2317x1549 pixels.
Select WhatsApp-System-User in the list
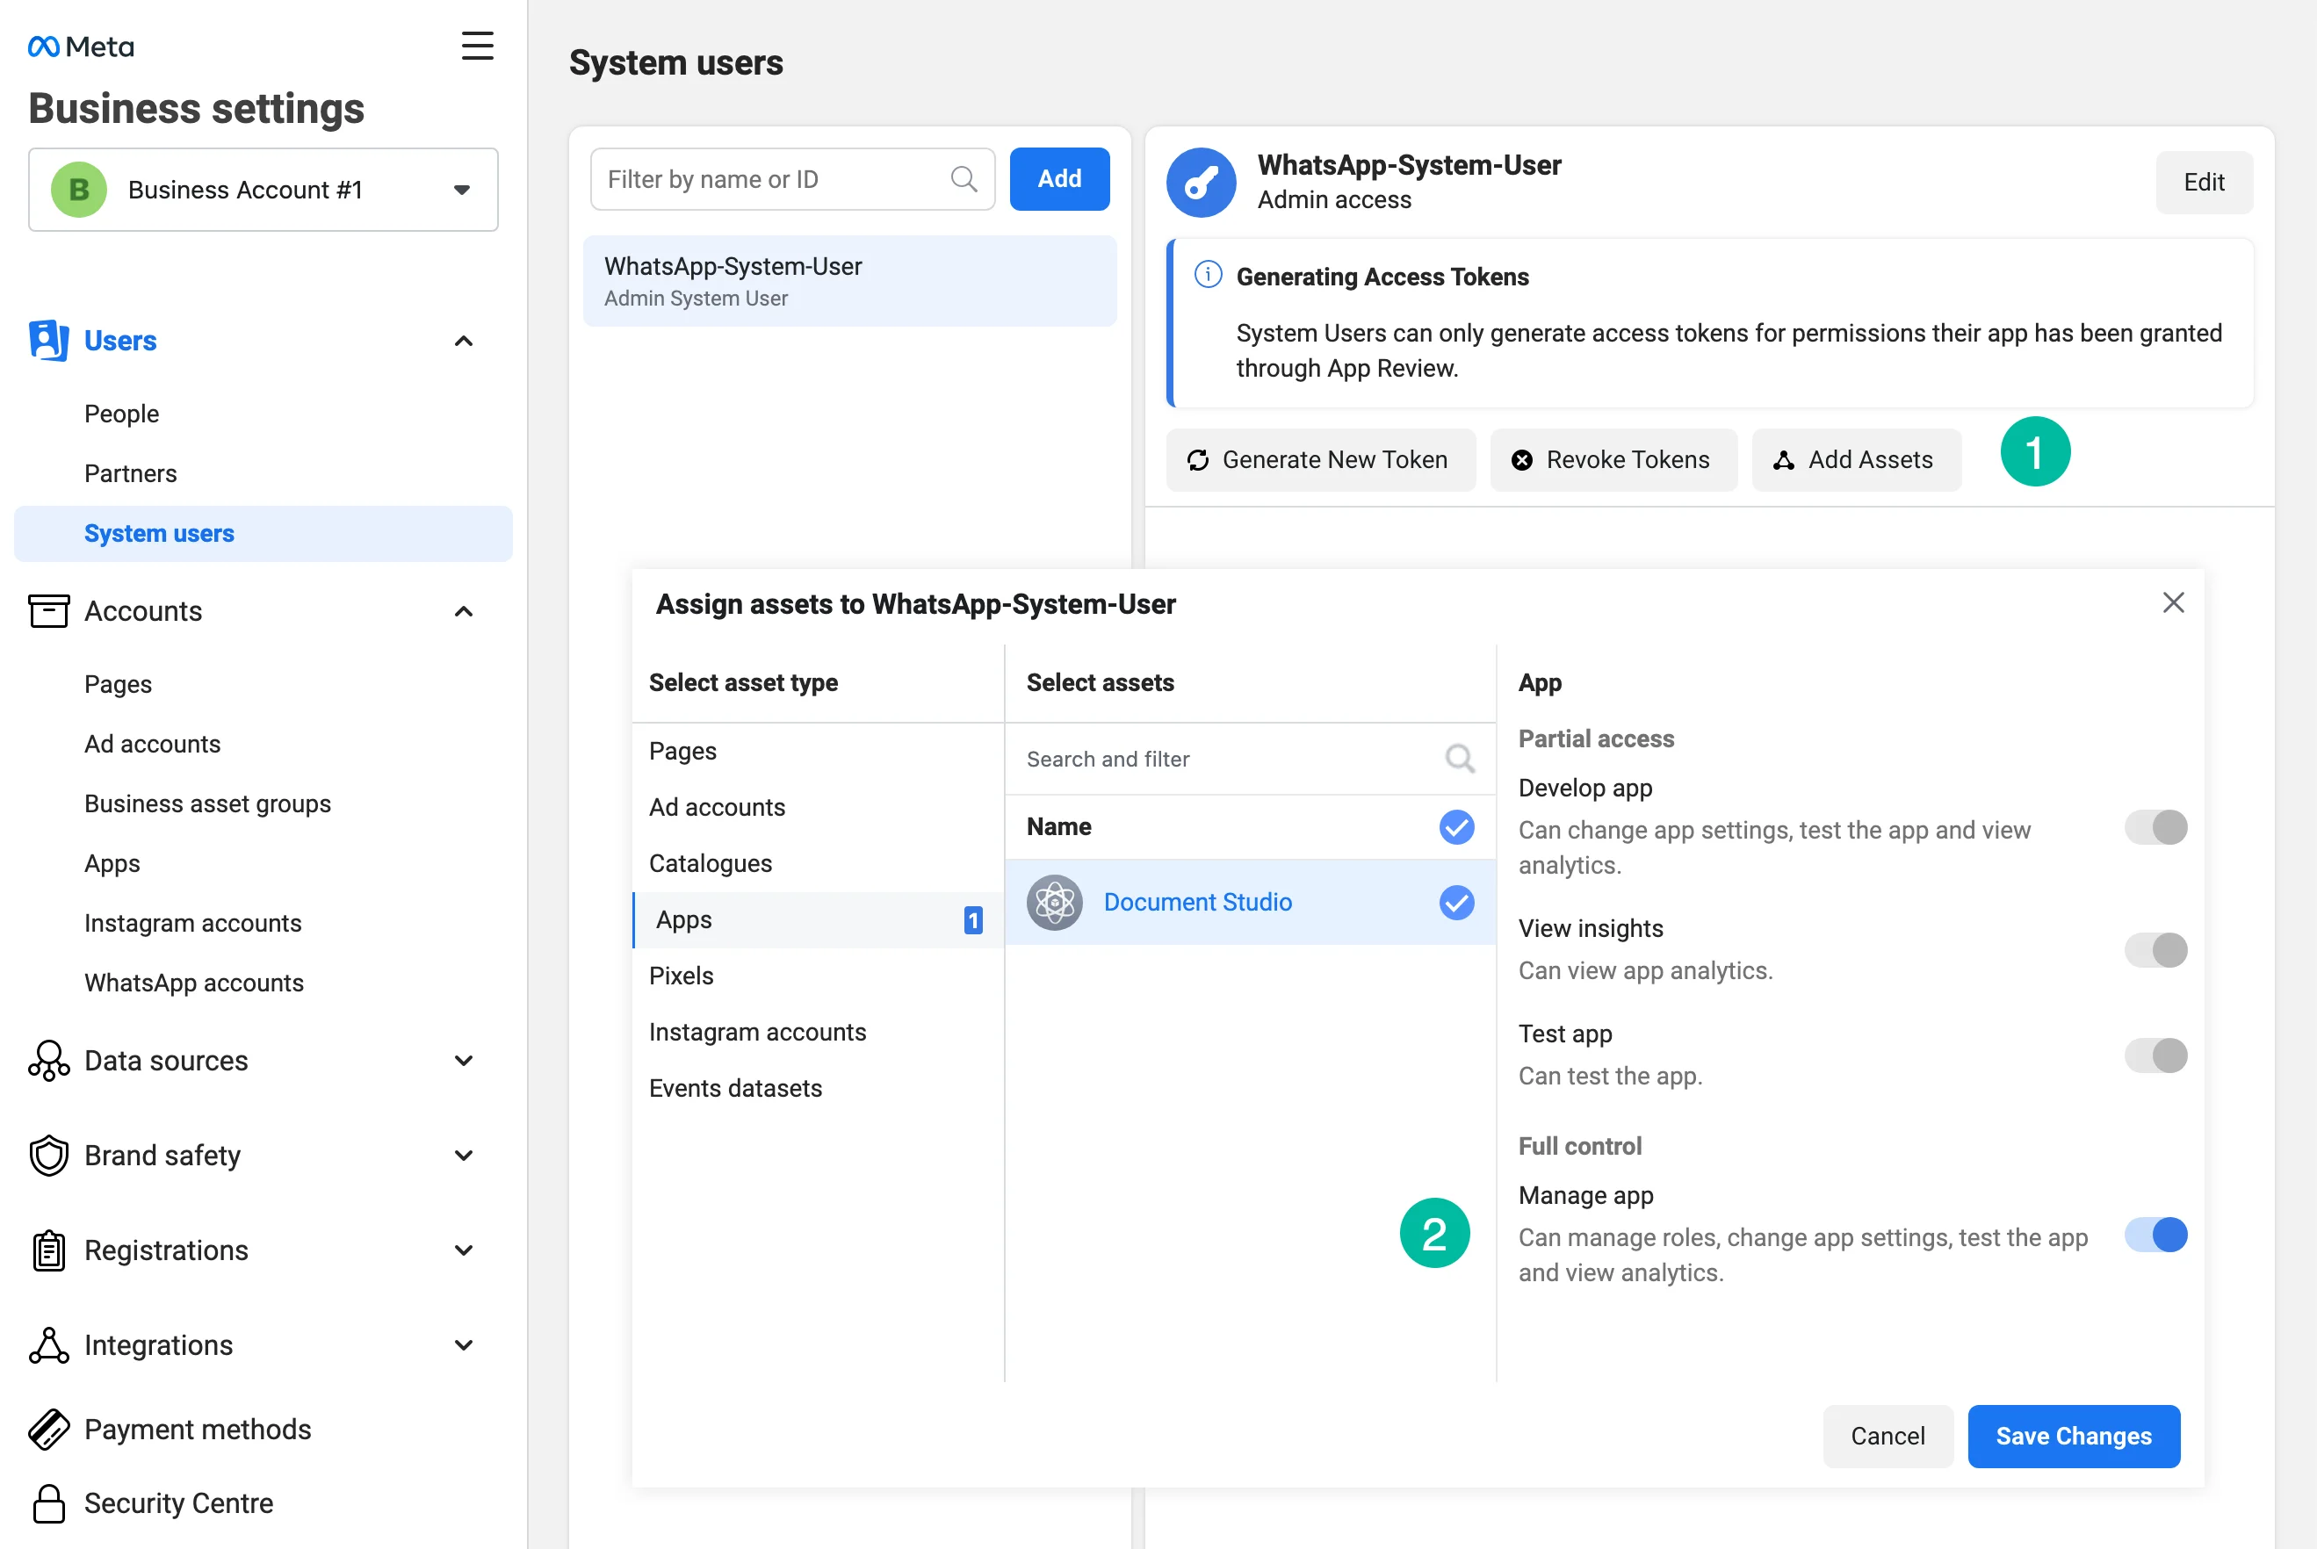coord(849,281)
